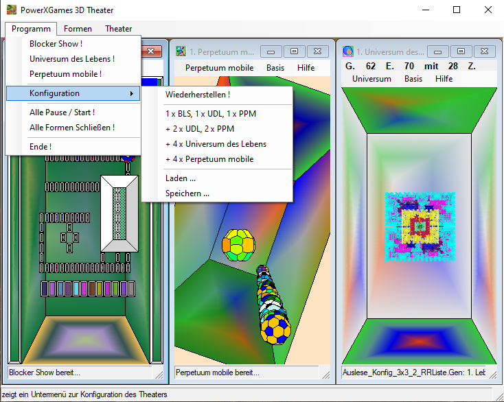Select Universum des Lebens ! menu entry
This screenshot has height=402, width=504.
(x=73, y=59)
